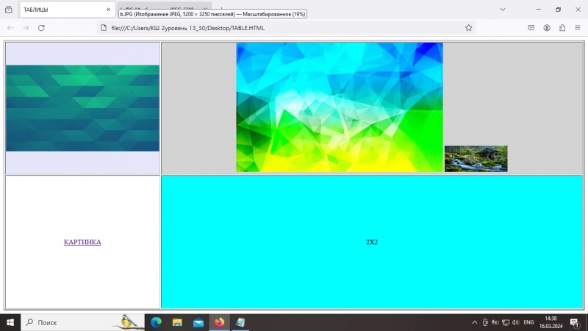
Task: Open the Firefox hamburger menu
Action: [x=578, y=28]
